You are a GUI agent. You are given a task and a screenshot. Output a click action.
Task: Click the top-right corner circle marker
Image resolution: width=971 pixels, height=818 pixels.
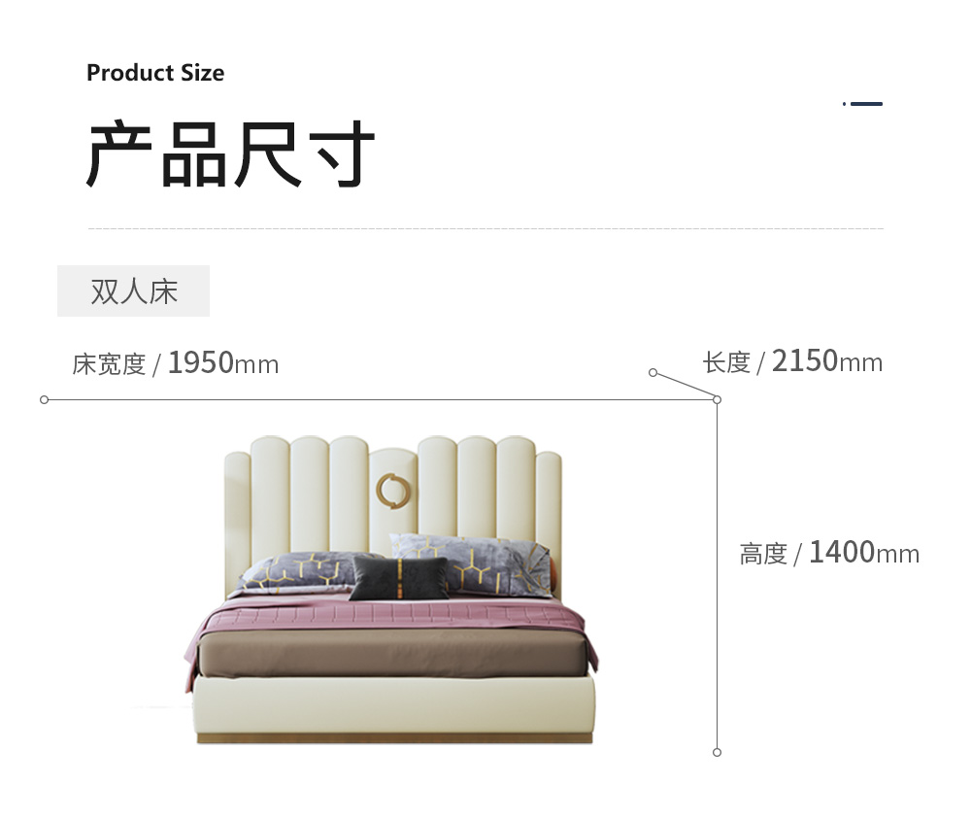pos(718,399)
